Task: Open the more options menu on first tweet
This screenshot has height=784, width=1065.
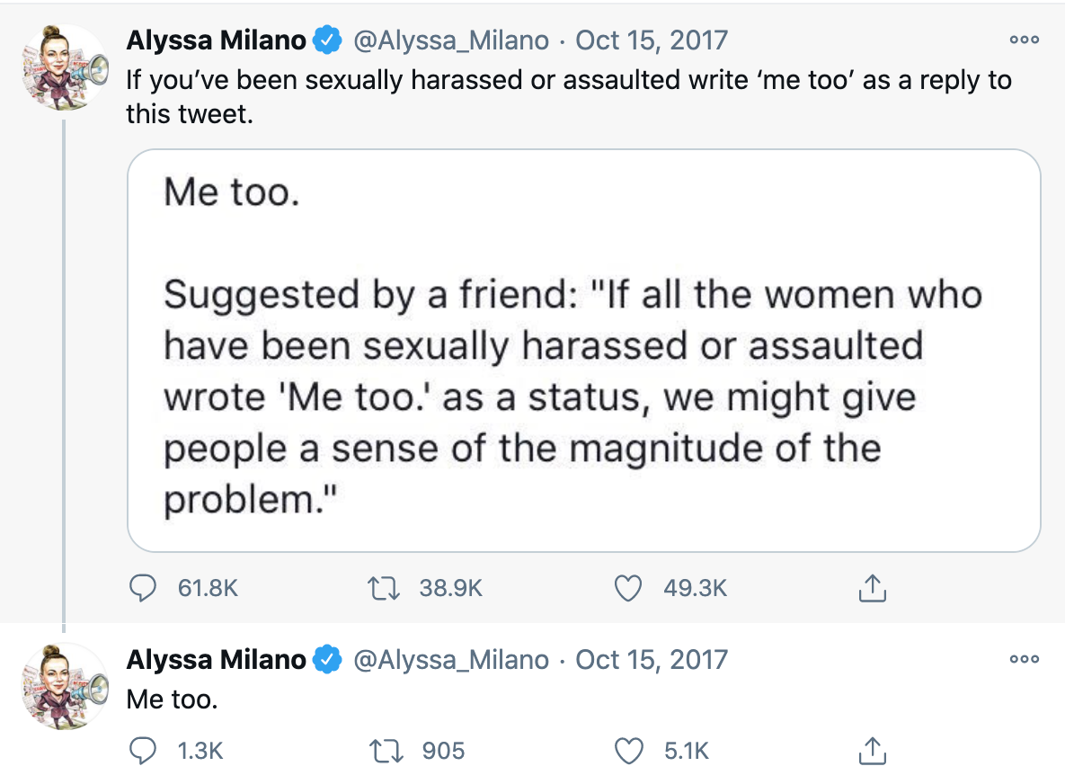Action: [1025, 40]
